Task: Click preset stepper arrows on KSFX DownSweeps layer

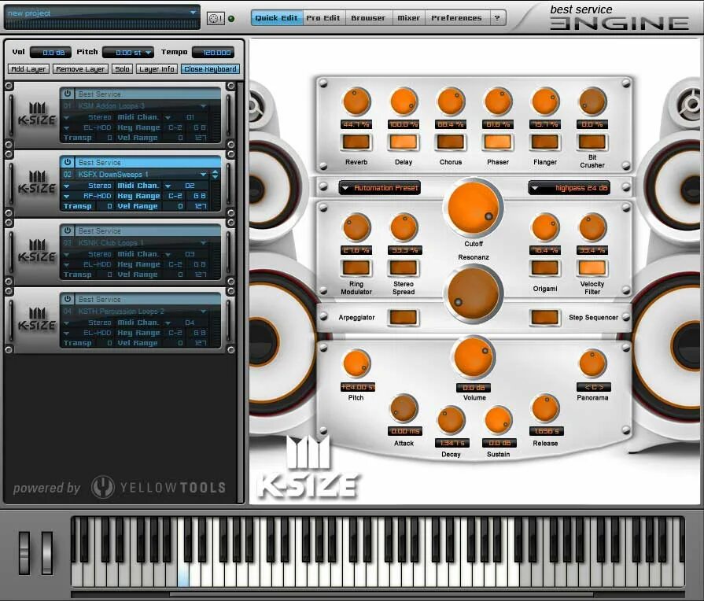Action: pos(215,175)
